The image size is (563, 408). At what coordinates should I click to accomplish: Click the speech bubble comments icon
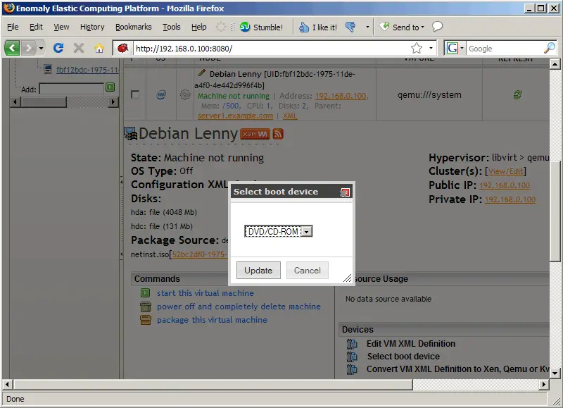(x=437, y=27)
